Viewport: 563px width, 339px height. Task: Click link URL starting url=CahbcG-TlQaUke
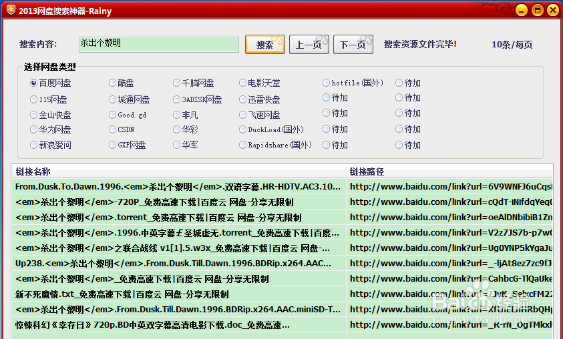451,279
